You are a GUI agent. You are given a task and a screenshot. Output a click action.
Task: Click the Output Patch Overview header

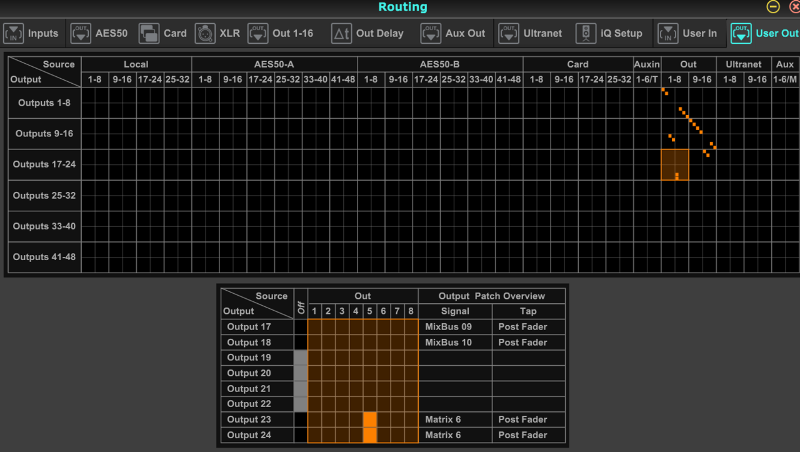click(x=492, y=296)
